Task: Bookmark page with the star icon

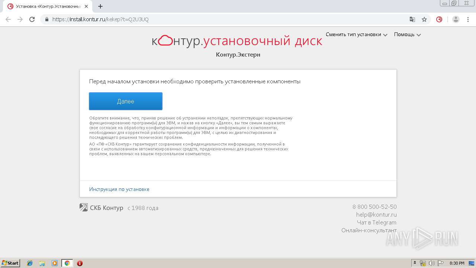Action: click(x=424, y=19)
